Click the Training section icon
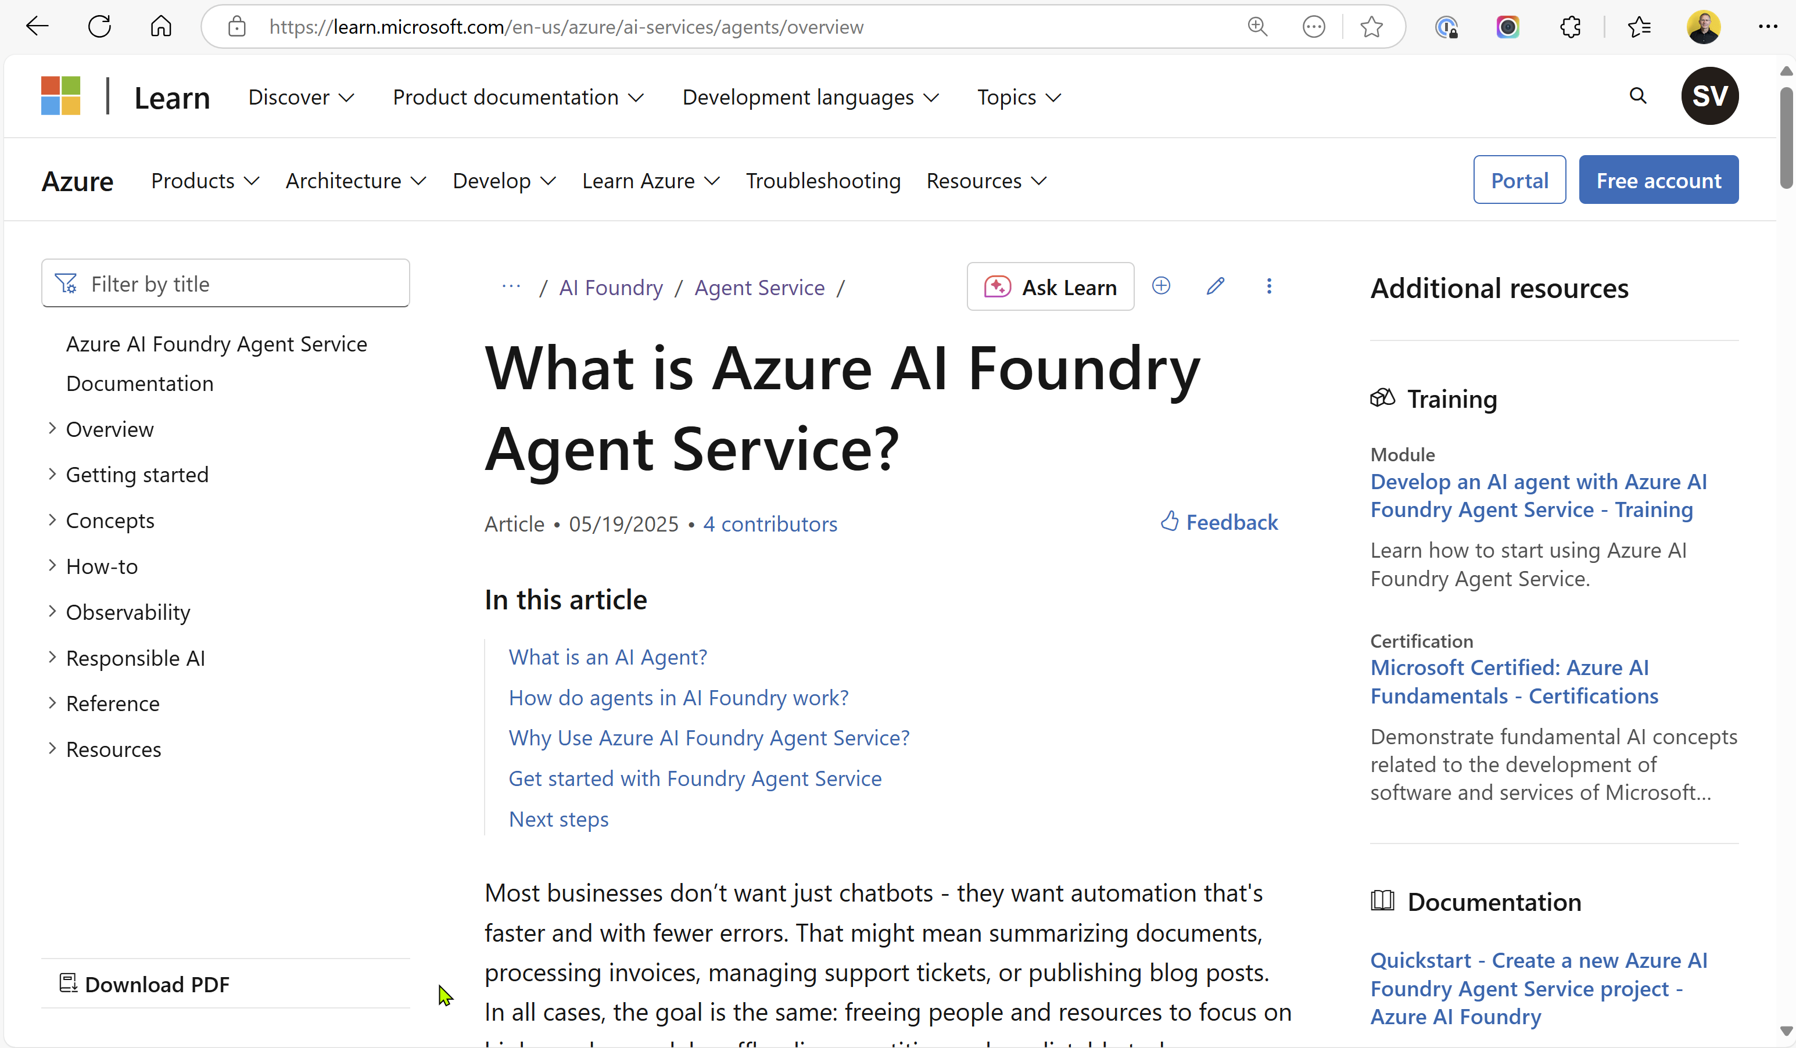 click(x=1383, y=397)
